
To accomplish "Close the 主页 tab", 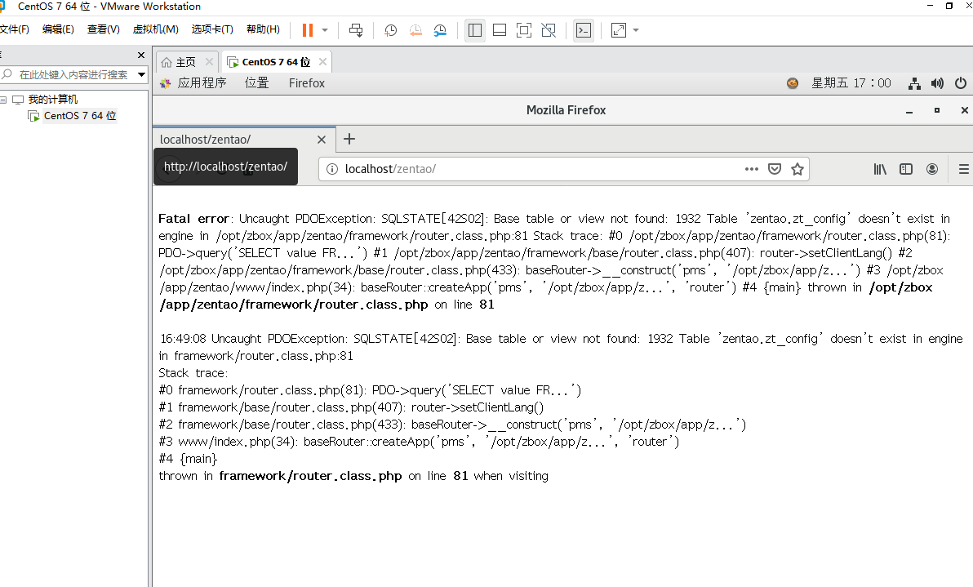I will [209, 61].
